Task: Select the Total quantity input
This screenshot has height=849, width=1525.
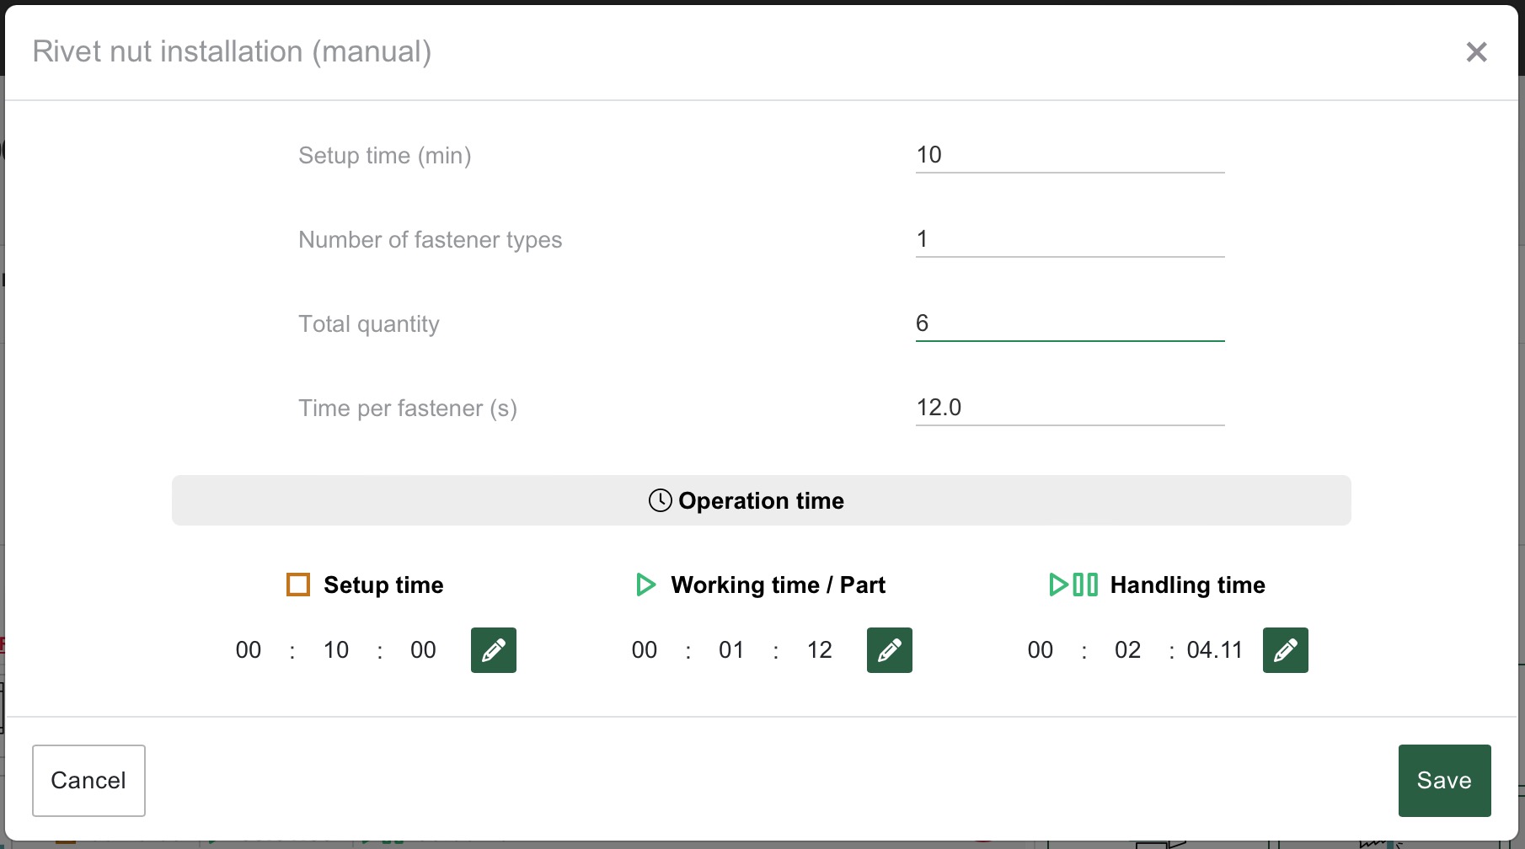Action: [1069, 323]
